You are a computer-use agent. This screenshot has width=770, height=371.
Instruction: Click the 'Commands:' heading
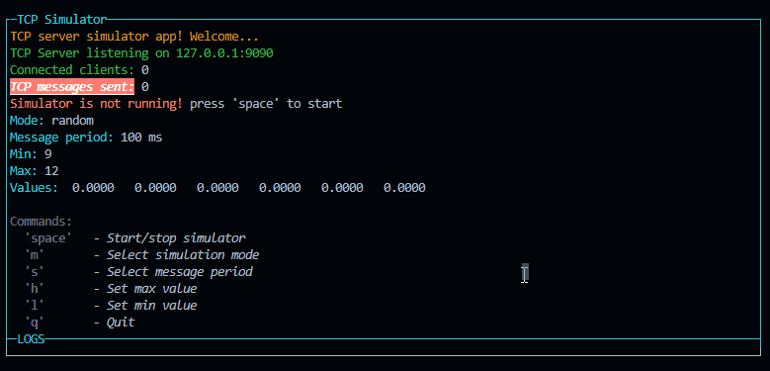click(41, 222)
